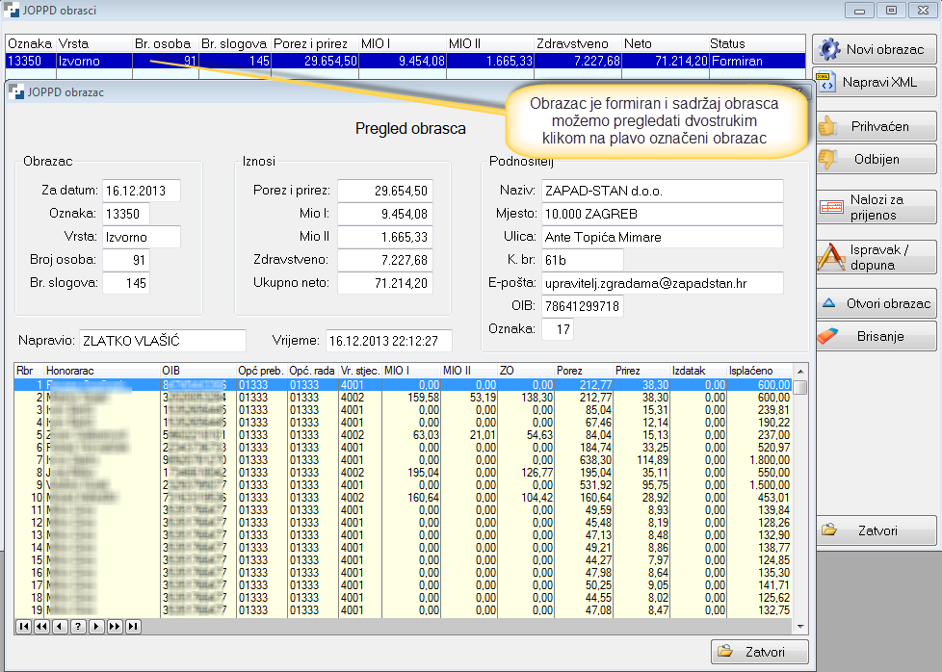Open Nalozi za prijenos

click(875, 207)
